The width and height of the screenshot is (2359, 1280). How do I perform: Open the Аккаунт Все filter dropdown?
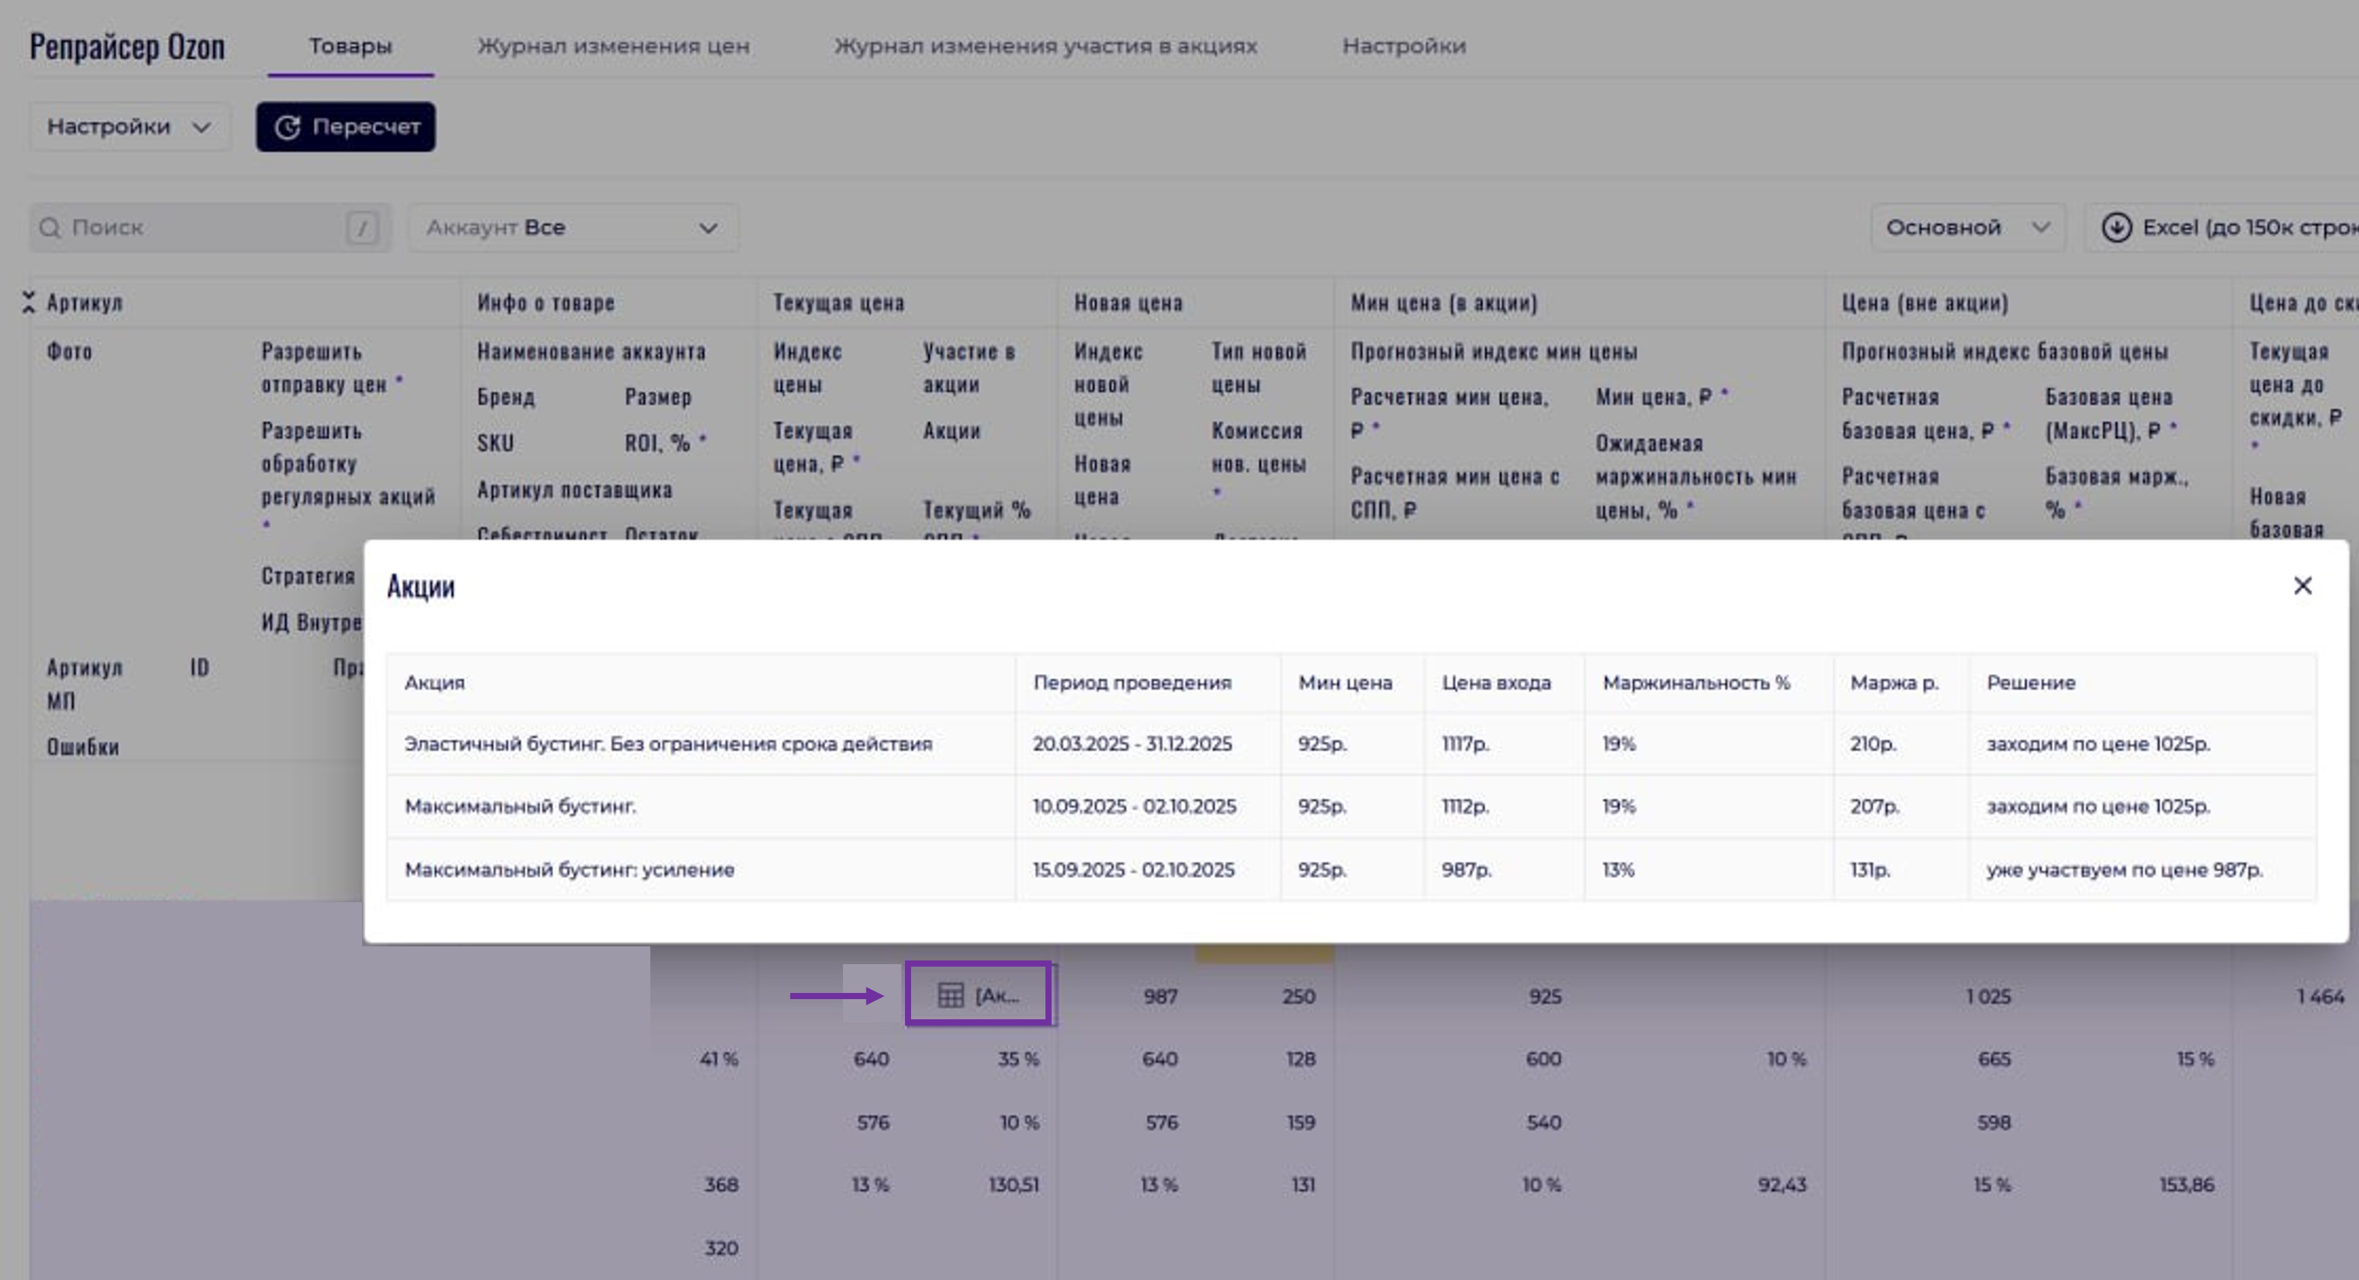point(572,227)
